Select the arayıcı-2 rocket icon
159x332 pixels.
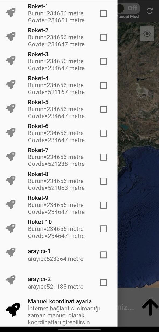point(11,280)
